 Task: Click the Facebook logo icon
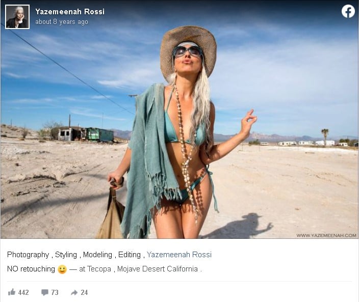pyautogui.click(x=348, y=11)
